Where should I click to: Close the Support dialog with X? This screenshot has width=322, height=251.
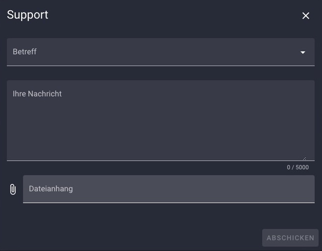305,16
